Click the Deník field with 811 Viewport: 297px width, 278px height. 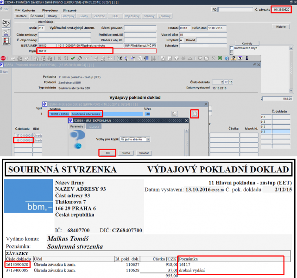pyautogui.click(x=41, y=28)
